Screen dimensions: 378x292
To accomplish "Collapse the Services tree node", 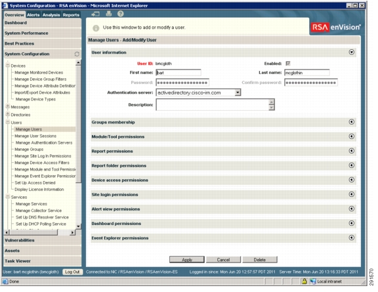I will (x=8, y=197).
